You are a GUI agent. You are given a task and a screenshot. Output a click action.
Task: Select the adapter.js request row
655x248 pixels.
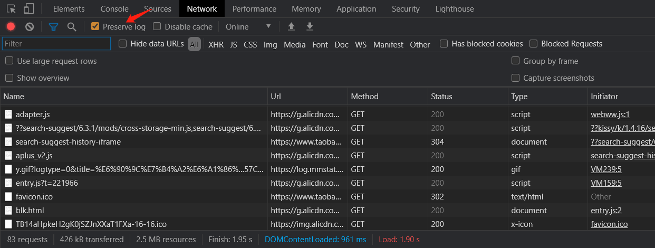click(x=33, y=114)
